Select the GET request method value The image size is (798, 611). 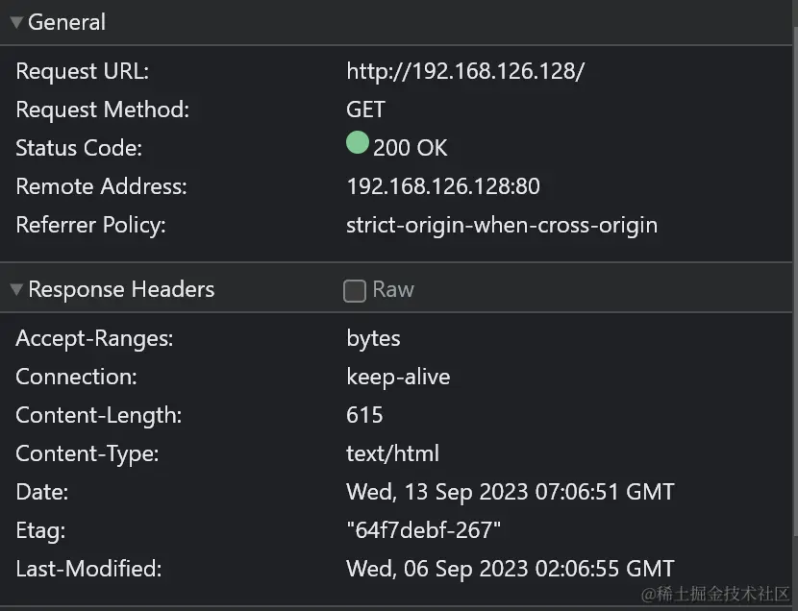(365, 110)
